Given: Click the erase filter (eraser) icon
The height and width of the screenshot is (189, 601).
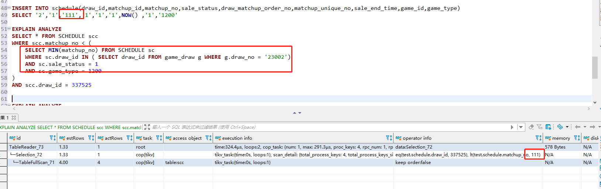Looking at the screenshot, I should (531, 127).
